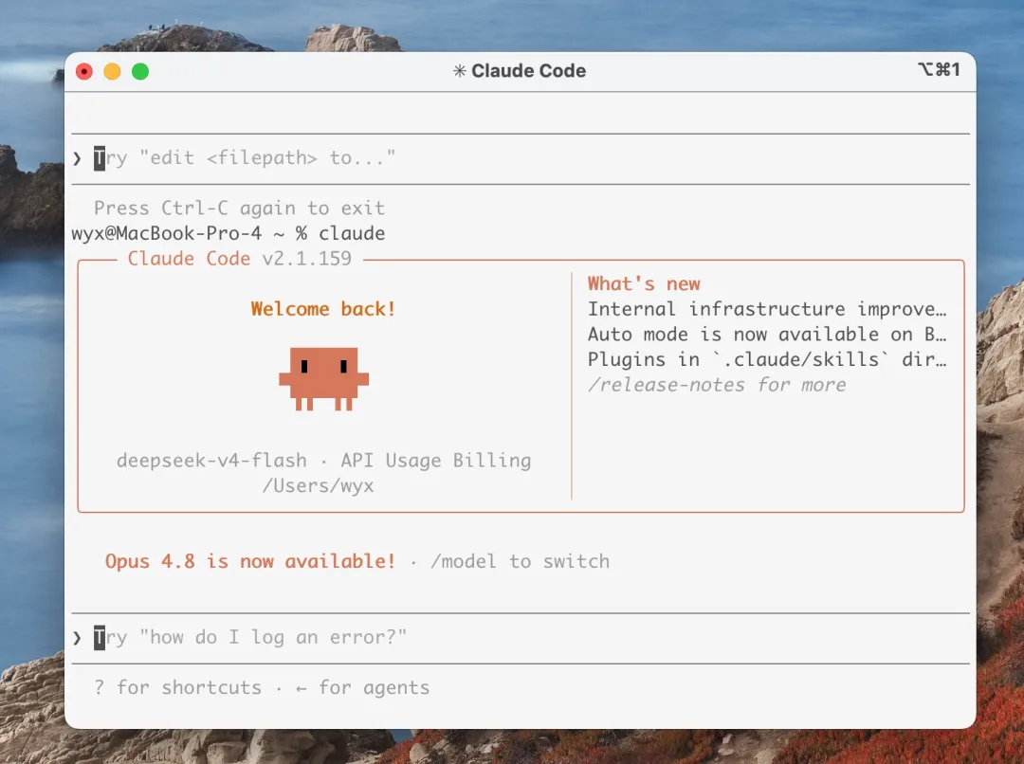Click the version text 'v2.1.159'
This screenshot has width=1024, height=764.
(x=307, y=259)
